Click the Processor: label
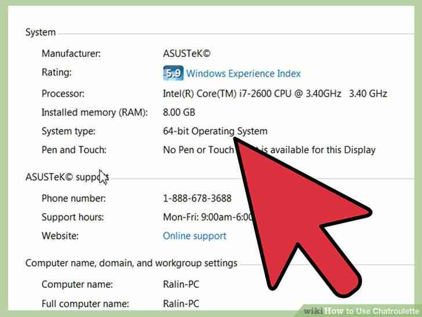This screenshot has width=422, height=317. [x=63, y=93]
